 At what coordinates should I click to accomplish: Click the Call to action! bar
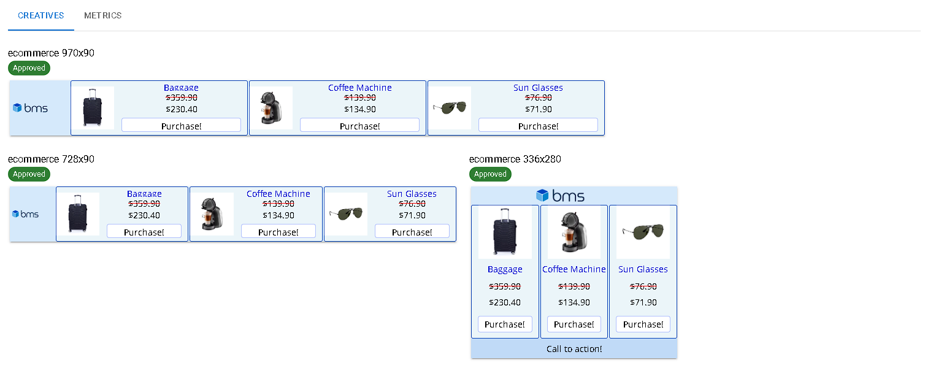pos(574,349)
